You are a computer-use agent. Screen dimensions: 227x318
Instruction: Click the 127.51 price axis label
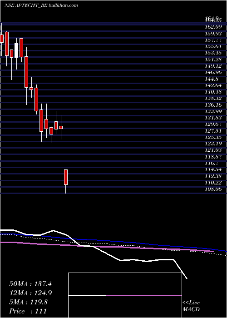click(x=213, y=131)
